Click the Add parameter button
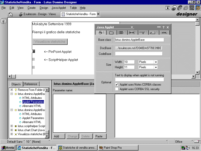The height and width of the screenshot is (151, 201). pyautogui.click(x=59, y=136)
